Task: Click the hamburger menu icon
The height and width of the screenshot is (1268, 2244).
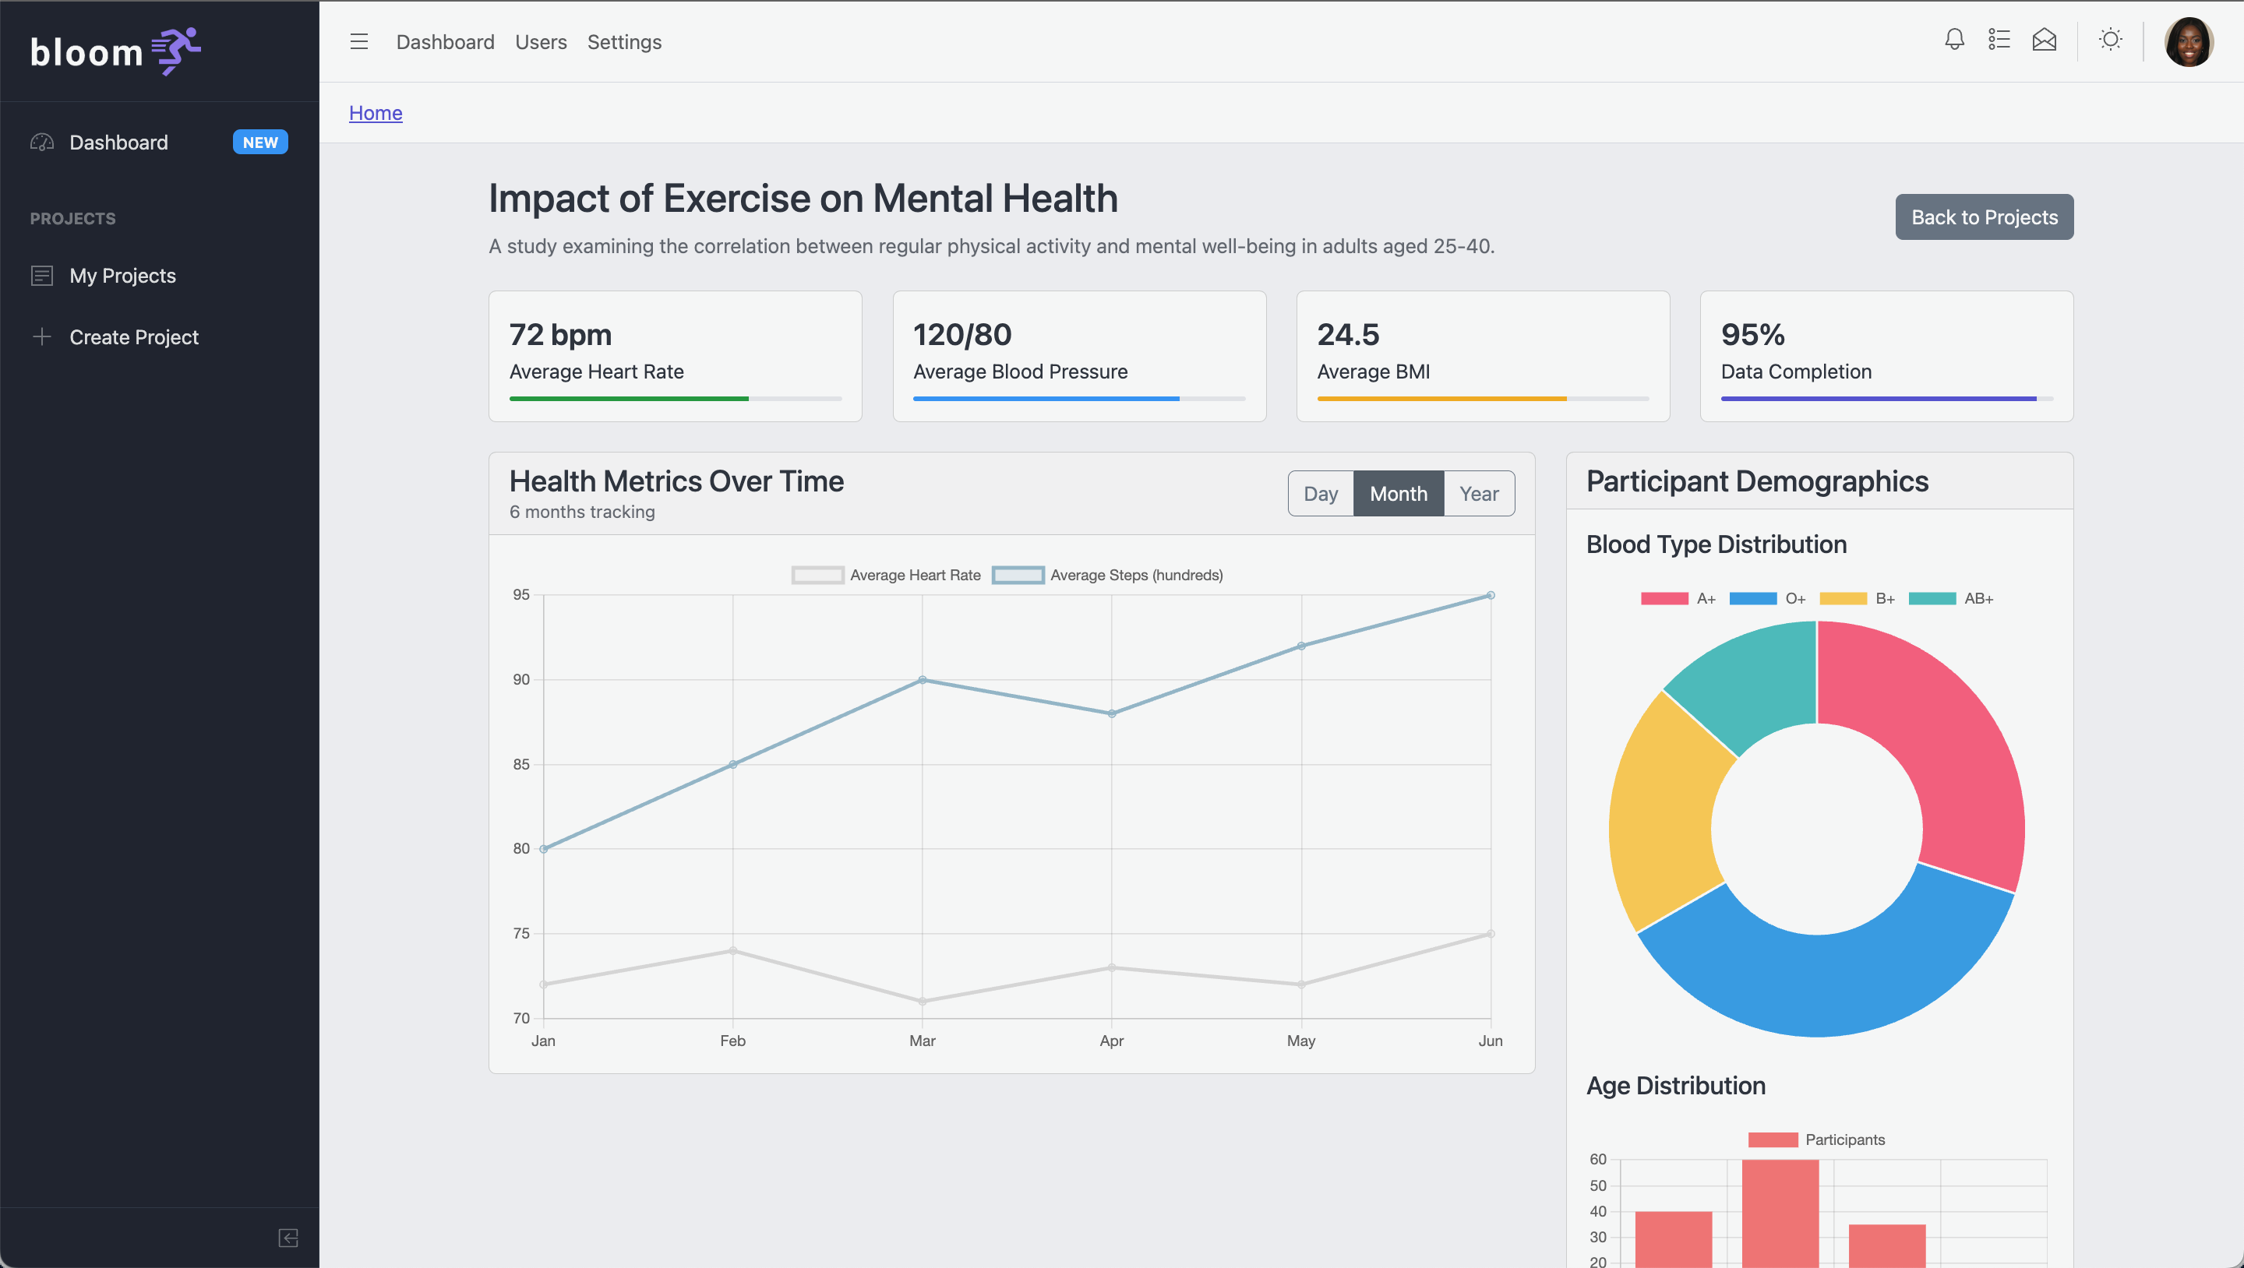Action: coord(359,41)
